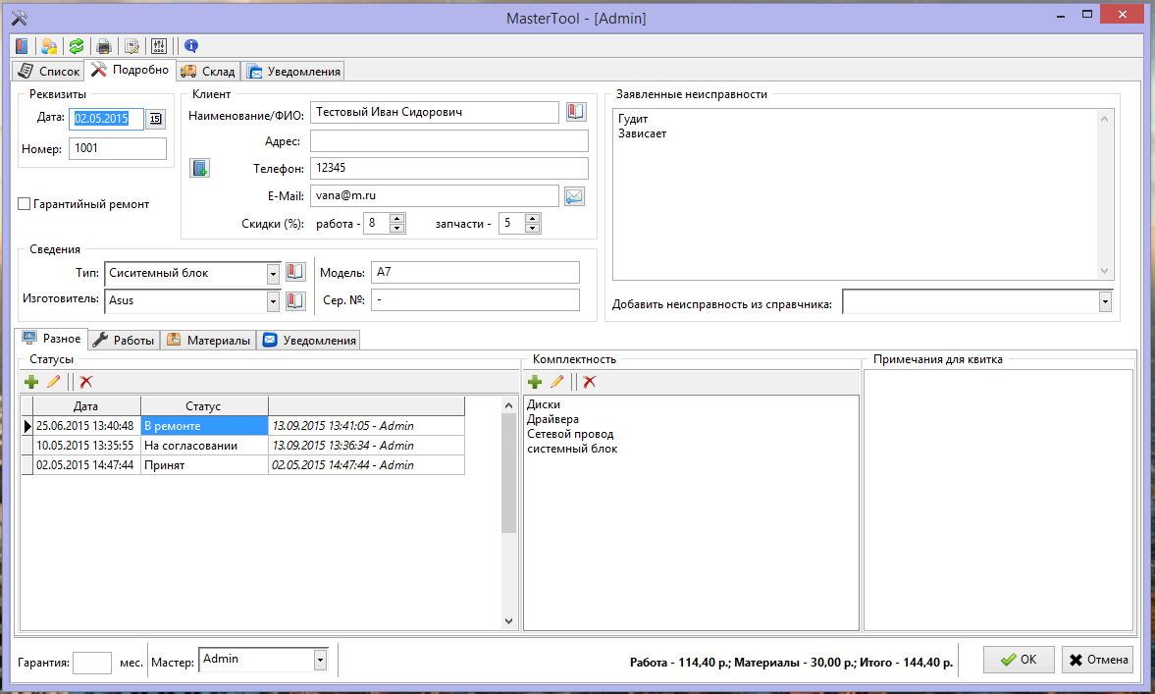
Task: Enable the Гарантийный ремонт checkbox
Action: click(x=25, y=204)
